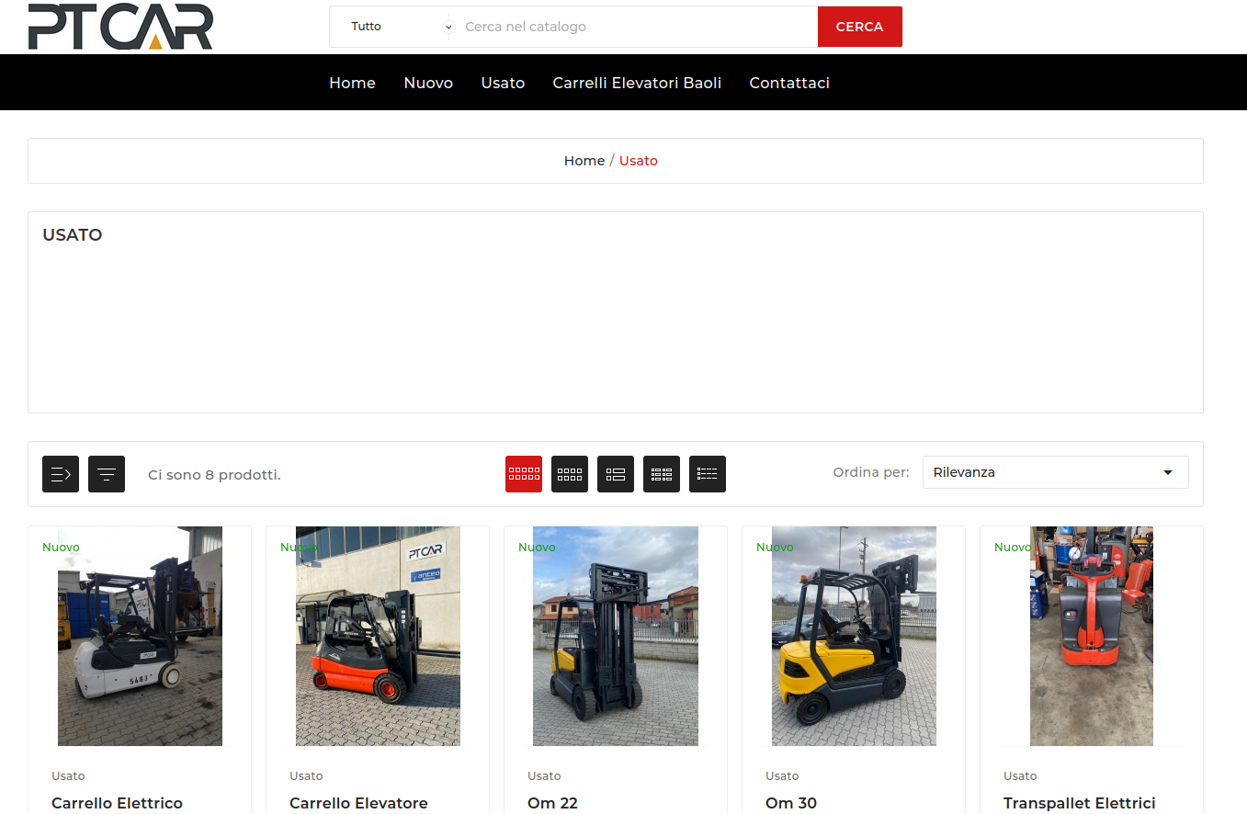Click the PT CAR logo
The width and height of the screenshot is (1247, 814).
(x=120, y=27)
